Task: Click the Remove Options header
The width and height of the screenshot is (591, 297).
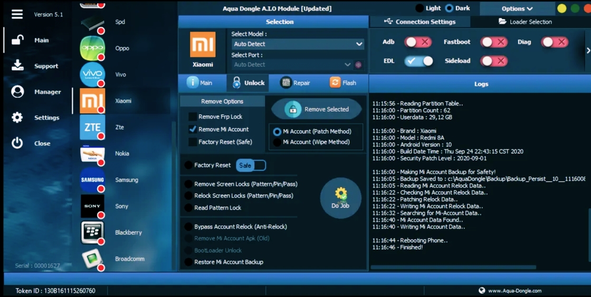Action: click(222, 102)
